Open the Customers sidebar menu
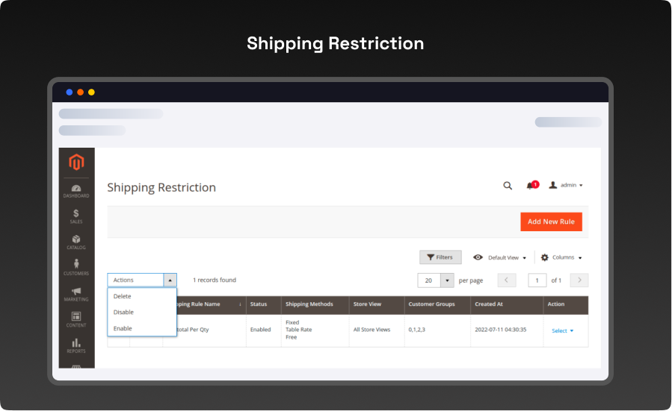This screenshot has height=411, width=672. click(x=76, y=267)
